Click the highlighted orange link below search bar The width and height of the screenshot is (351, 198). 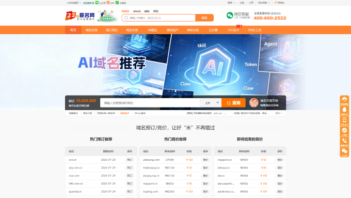(124, 113)
